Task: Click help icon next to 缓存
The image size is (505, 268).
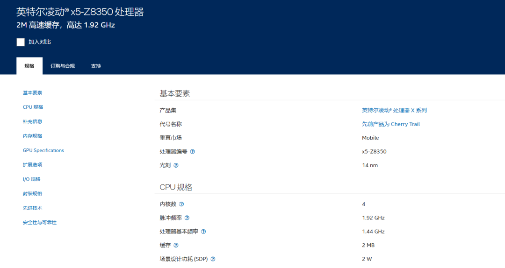Action: click(176, 245)
